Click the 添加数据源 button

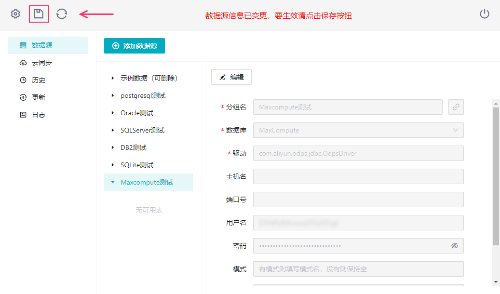point(135,46)
